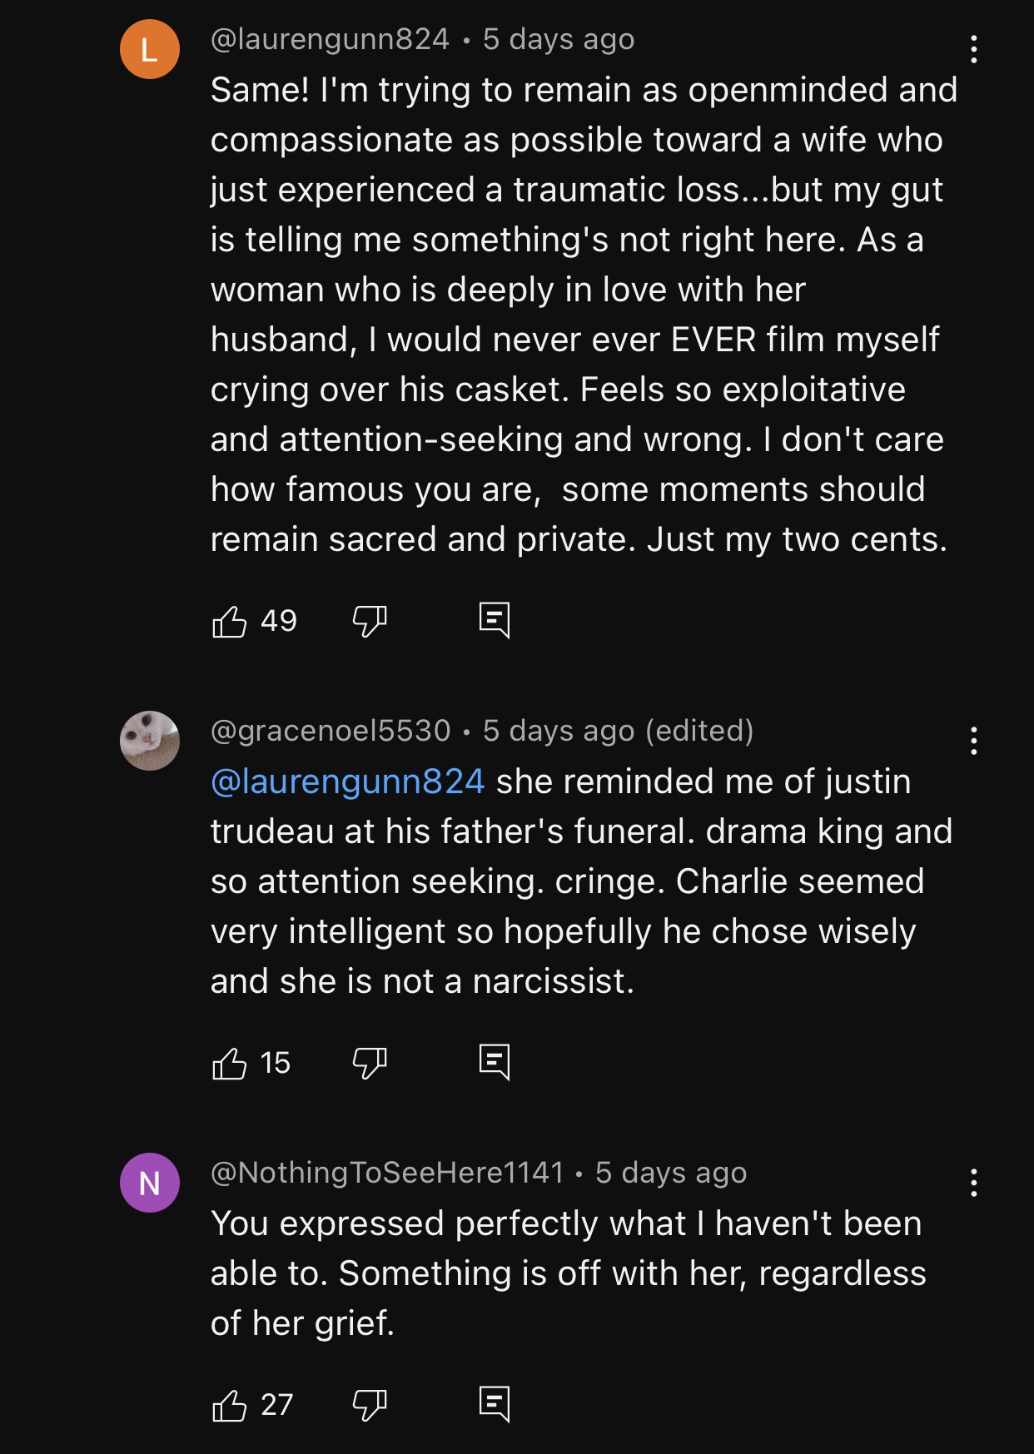The width and height of the screenshot is (1034, 1454).
Task: Dislike the comment by @NothingToSeeHere1141
Action: tap(370, 1406)
